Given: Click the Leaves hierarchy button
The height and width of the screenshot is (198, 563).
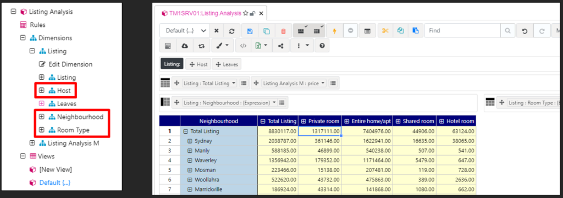Looking at the screenshot, I should pyautogui.click(x=227, y=64).
